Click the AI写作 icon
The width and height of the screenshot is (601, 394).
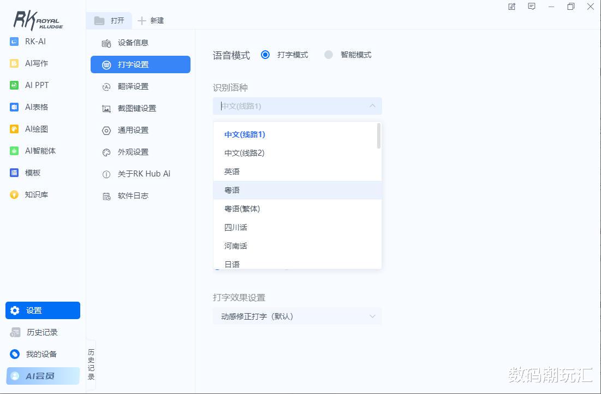pyautogui.click(x=14, y=63)
